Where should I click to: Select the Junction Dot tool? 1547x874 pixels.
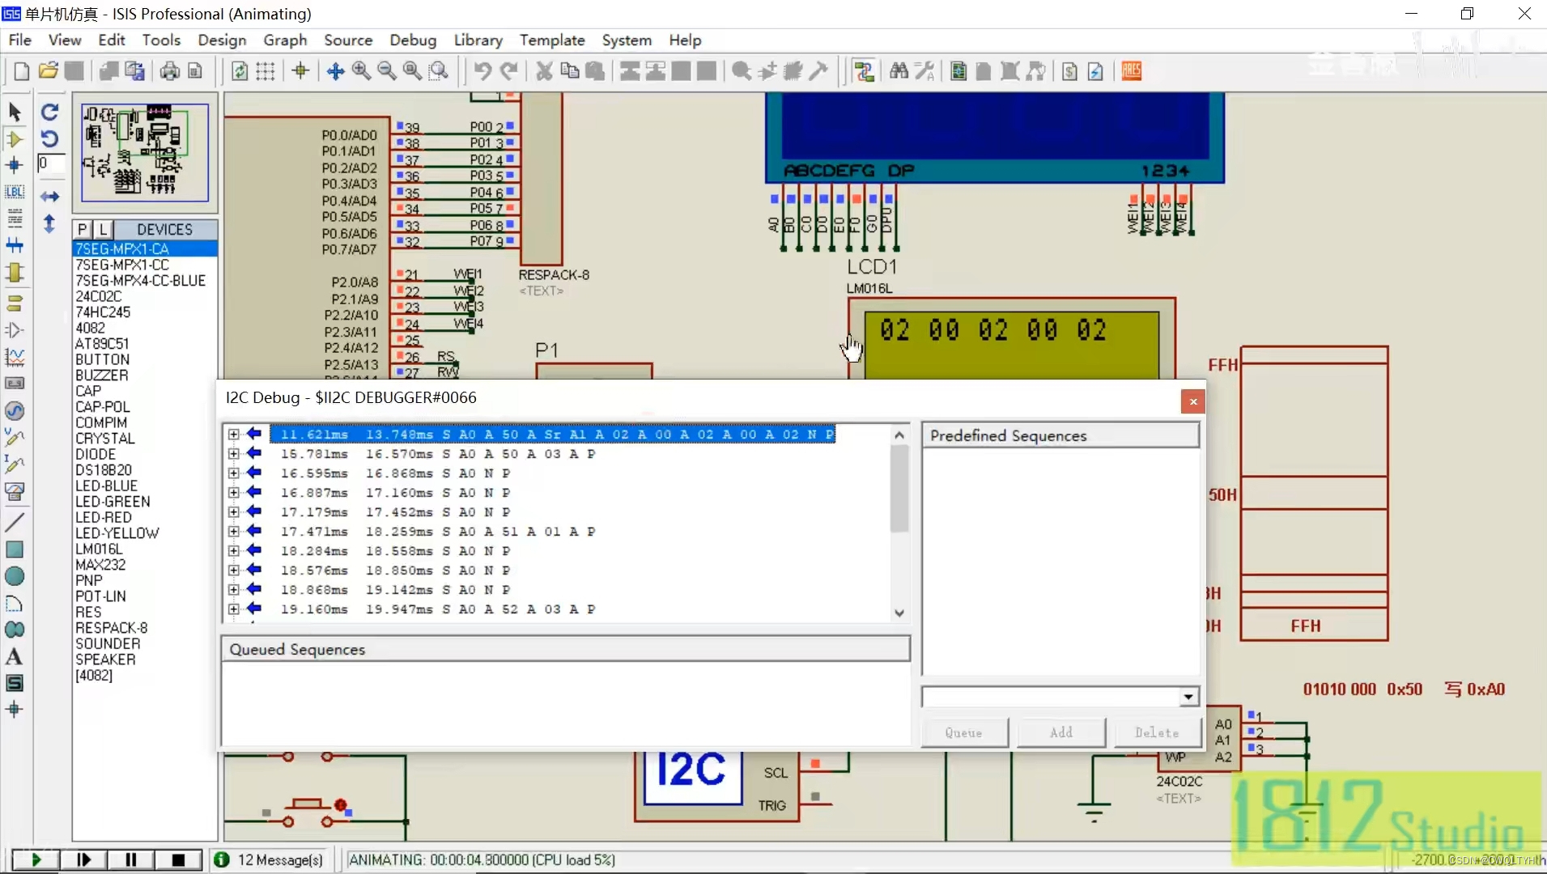[15, 166]
